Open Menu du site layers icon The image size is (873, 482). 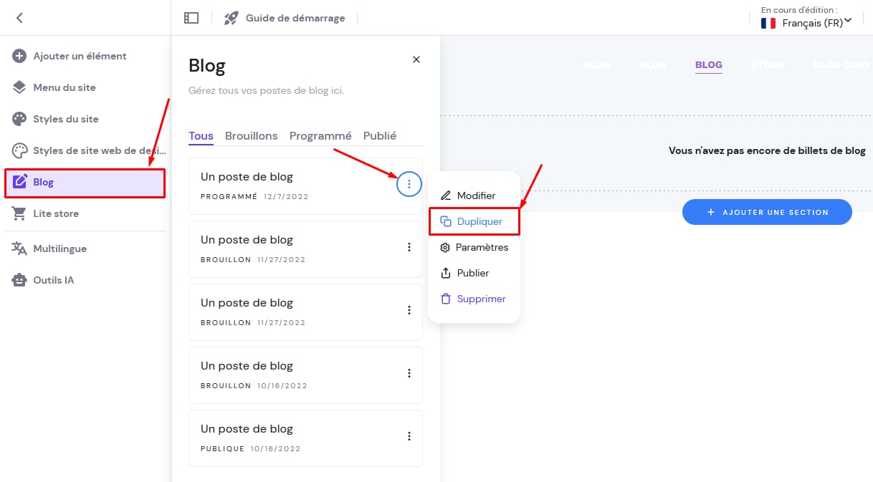click(x=19, y=87)
